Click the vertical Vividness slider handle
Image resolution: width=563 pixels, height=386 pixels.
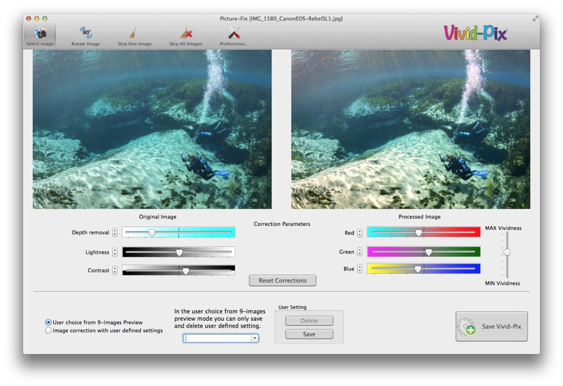(507, 252)
